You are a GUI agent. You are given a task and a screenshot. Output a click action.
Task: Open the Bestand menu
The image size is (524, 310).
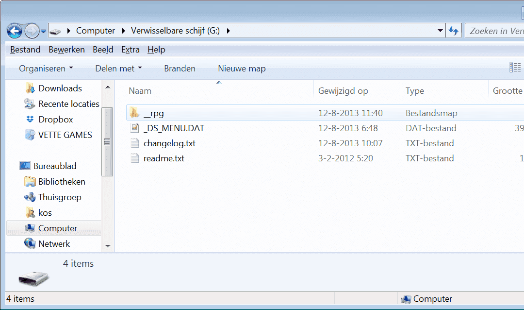tap(25, 50)
